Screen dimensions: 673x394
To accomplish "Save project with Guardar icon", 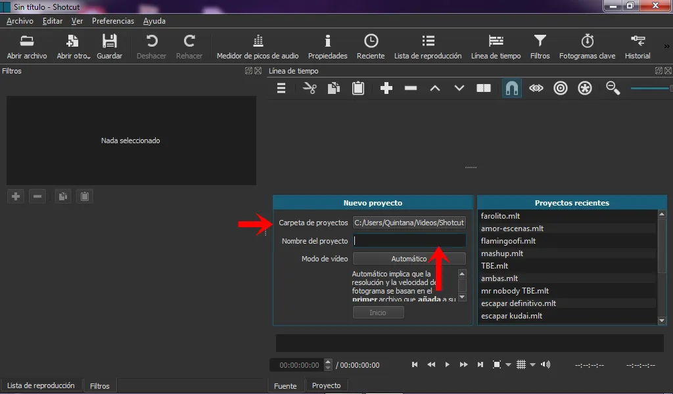I will click(110, 47).
